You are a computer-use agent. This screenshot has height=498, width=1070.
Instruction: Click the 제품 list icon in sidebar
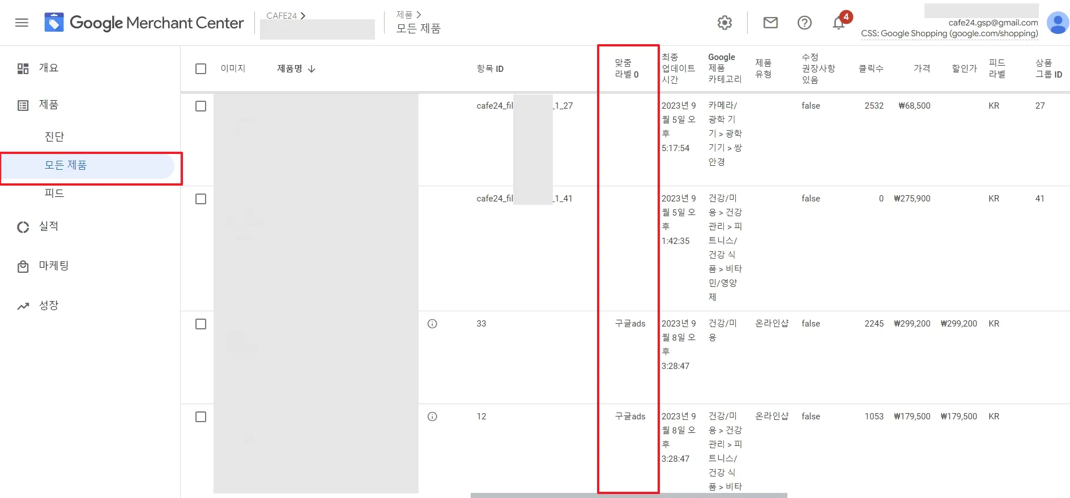[x=23, y=105]
